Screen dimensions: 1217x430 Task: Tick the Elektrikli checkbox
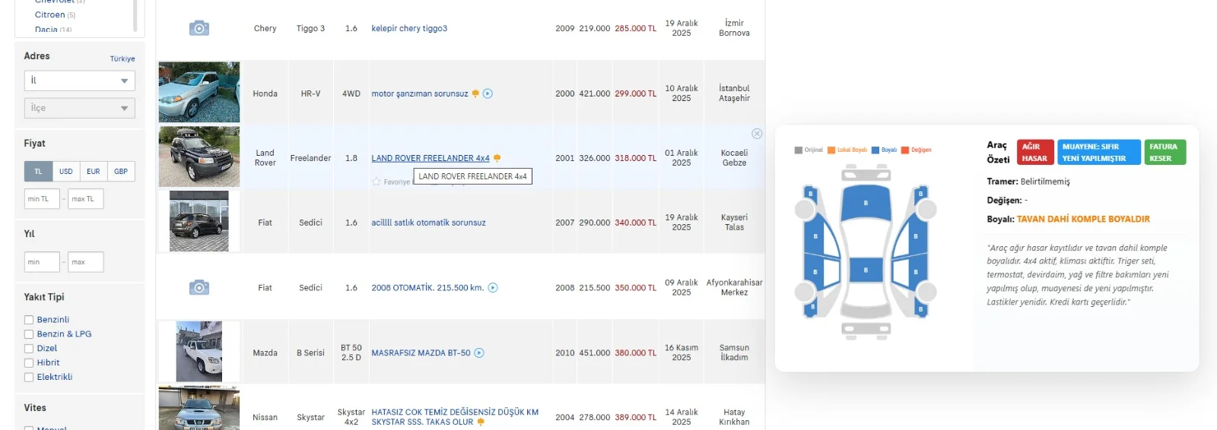click(x=29, y=378)
